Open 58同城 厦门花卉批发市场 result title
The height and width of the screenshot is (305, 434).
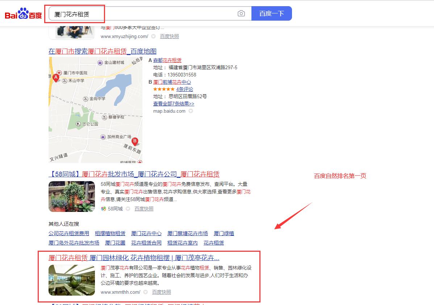tap(134, 174)
